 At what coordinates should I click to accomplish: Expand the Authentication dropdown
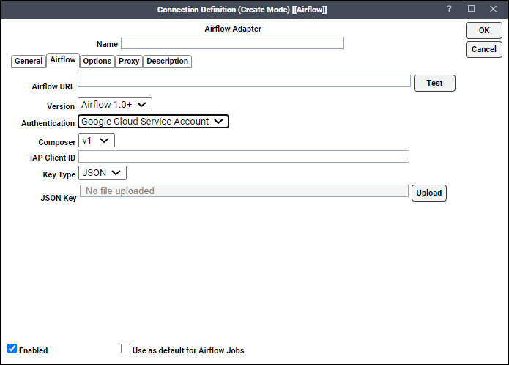(153, 122)
